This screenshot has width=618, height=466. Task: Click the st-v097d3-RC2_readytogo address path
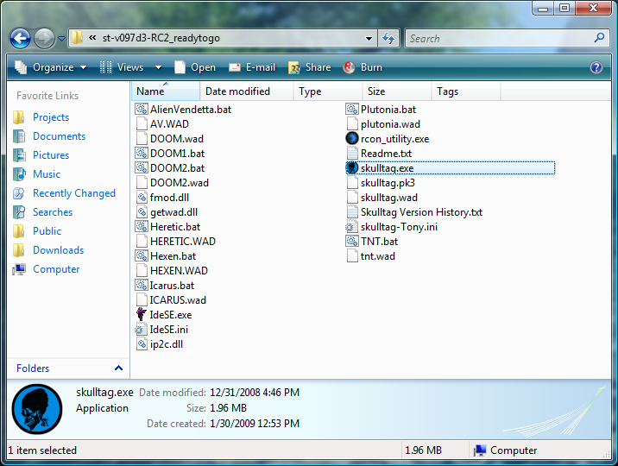pyautogui.click(x=161, y=38)
